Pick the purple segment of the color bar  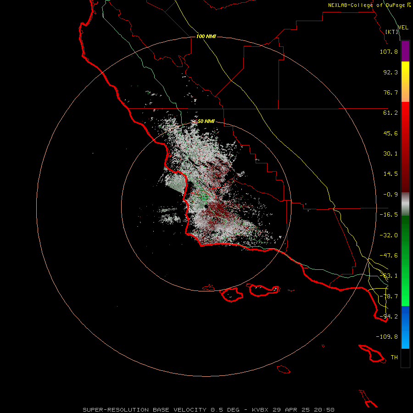click(x=405, y=51)
